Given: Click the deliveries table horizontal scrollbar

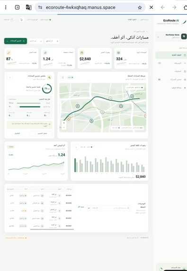Looking at the screenshot, I should pos(52,229).
